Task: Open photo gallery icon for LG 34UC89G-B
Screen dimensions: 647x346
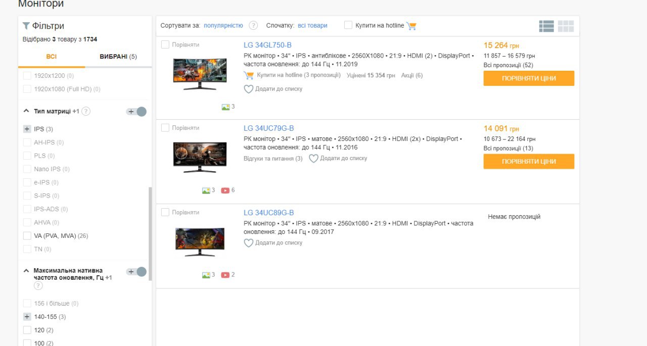Action: pyautogui.click(x=206, y=275)
